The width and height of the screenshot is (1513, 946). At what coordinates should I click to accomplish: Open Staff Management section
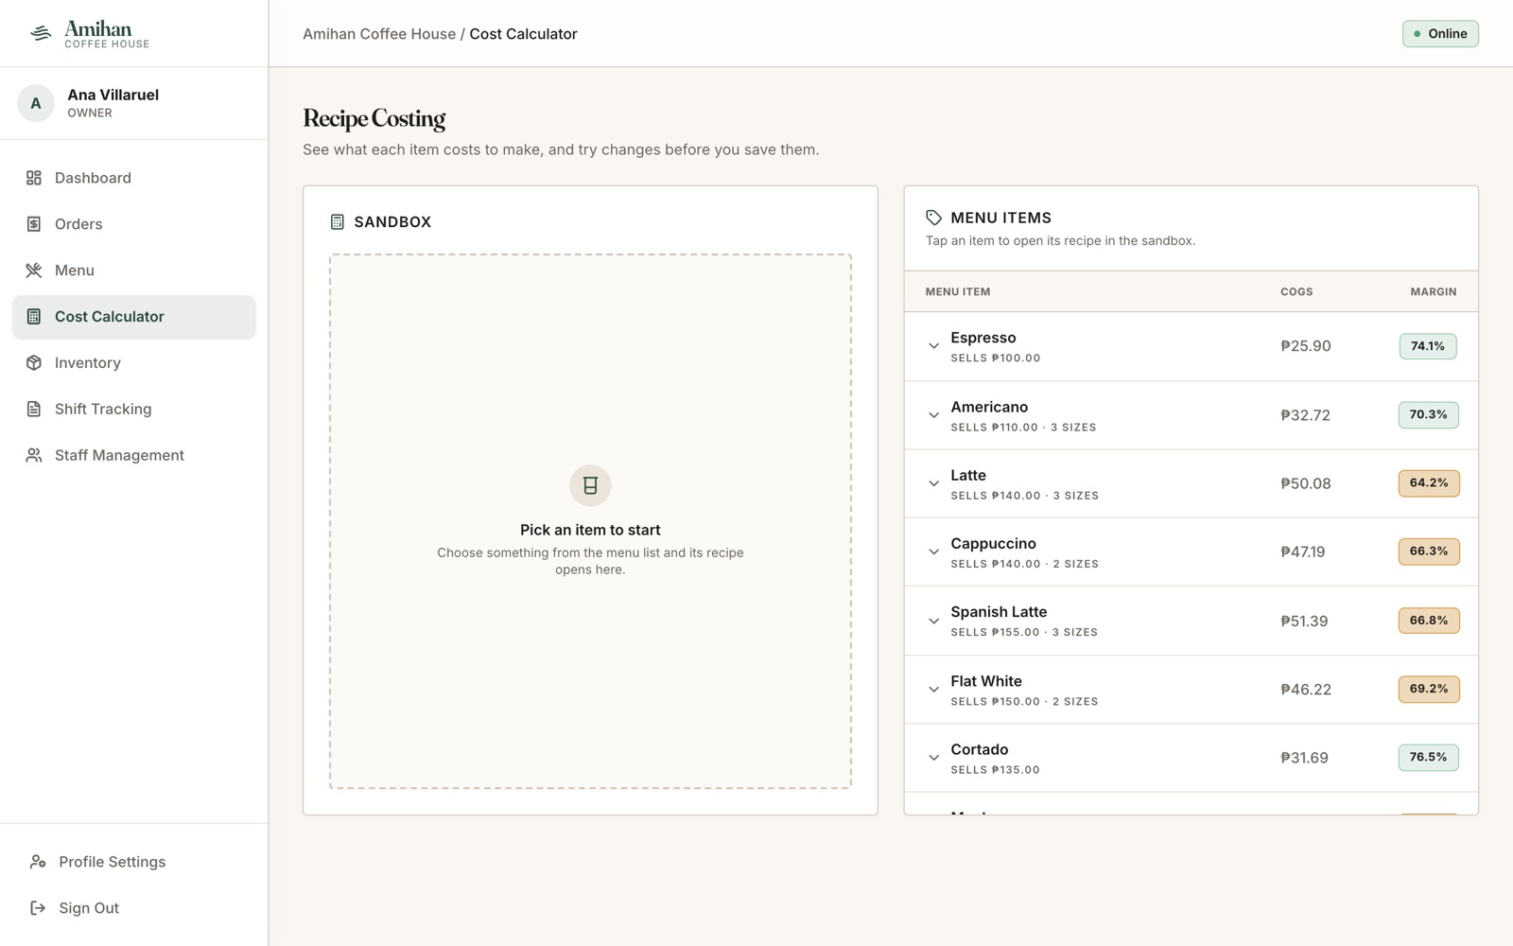[134, 455]
